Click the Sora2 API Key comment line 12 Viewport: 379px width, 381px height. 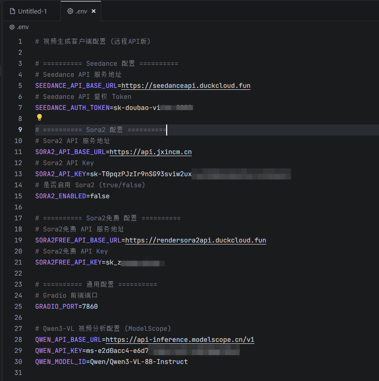point(65,163)
